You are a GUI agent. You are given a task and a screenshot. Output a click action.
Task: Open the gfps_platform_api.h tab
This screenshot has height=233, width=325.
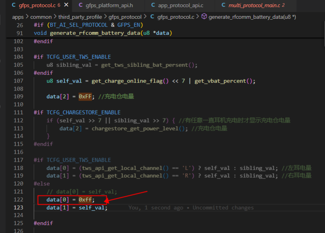pyautogui.click(x=109, y=5)
